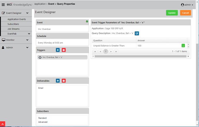Click the Answer column header

coord(161,40)
